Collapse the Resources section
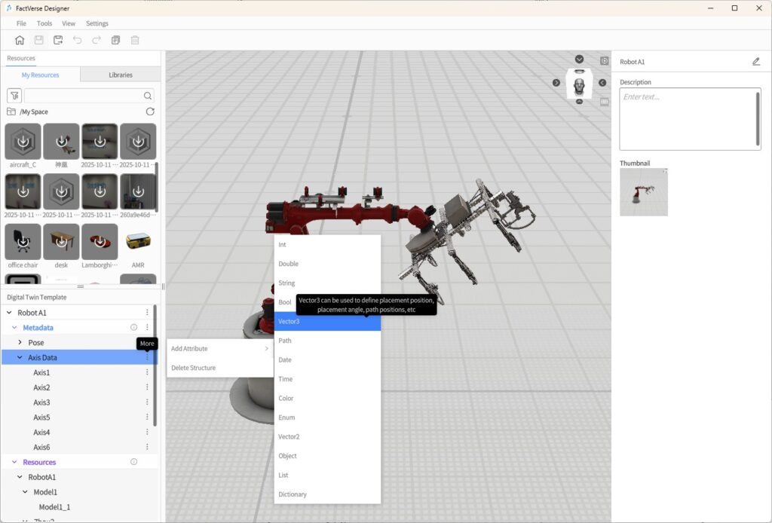Screen dimensions: 772x523 click(14, 462)
